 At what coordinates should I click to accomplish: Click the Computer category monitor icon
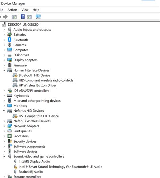(9, 50)
